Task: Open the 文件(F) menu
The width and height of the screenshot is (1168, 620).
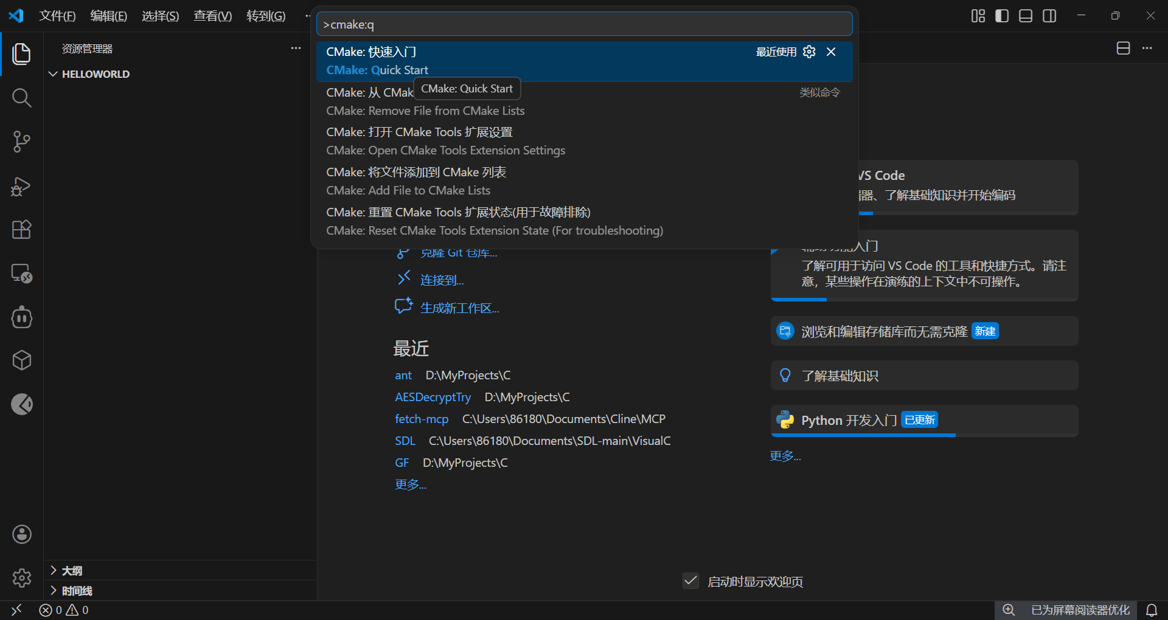Action: point(57,16)
